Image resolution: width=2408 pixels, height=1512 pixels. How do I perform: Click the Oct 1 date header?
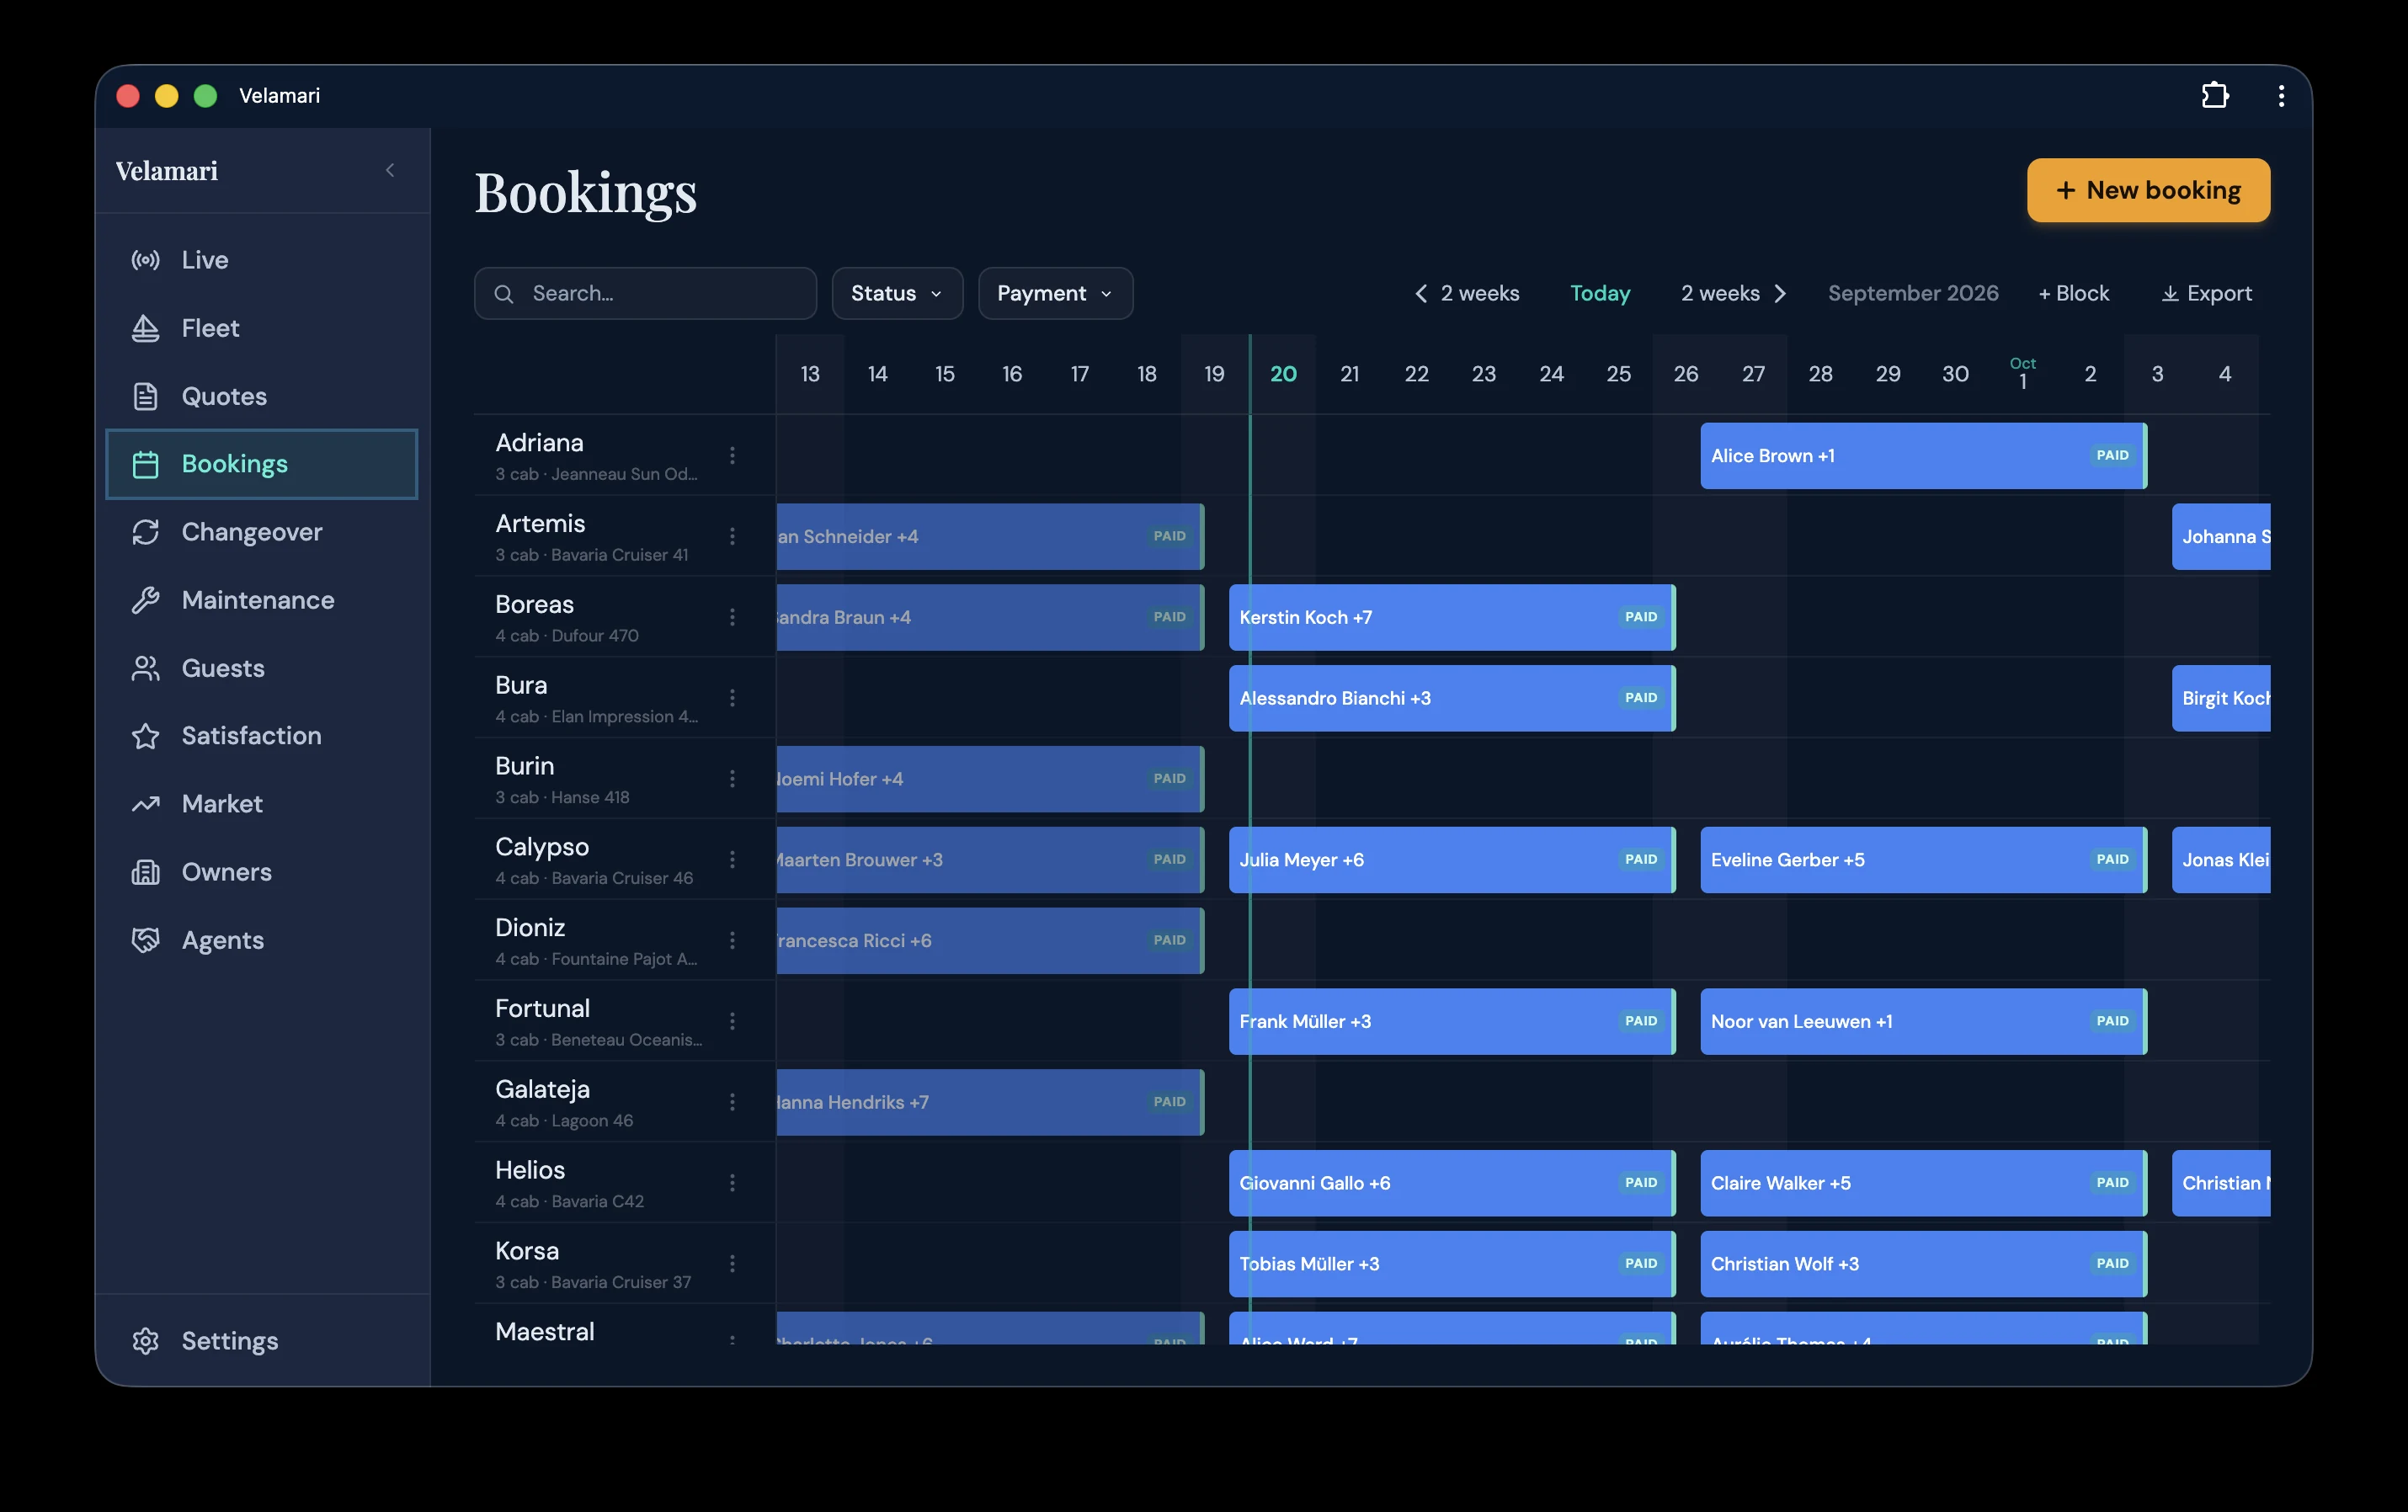(2022, 374)
